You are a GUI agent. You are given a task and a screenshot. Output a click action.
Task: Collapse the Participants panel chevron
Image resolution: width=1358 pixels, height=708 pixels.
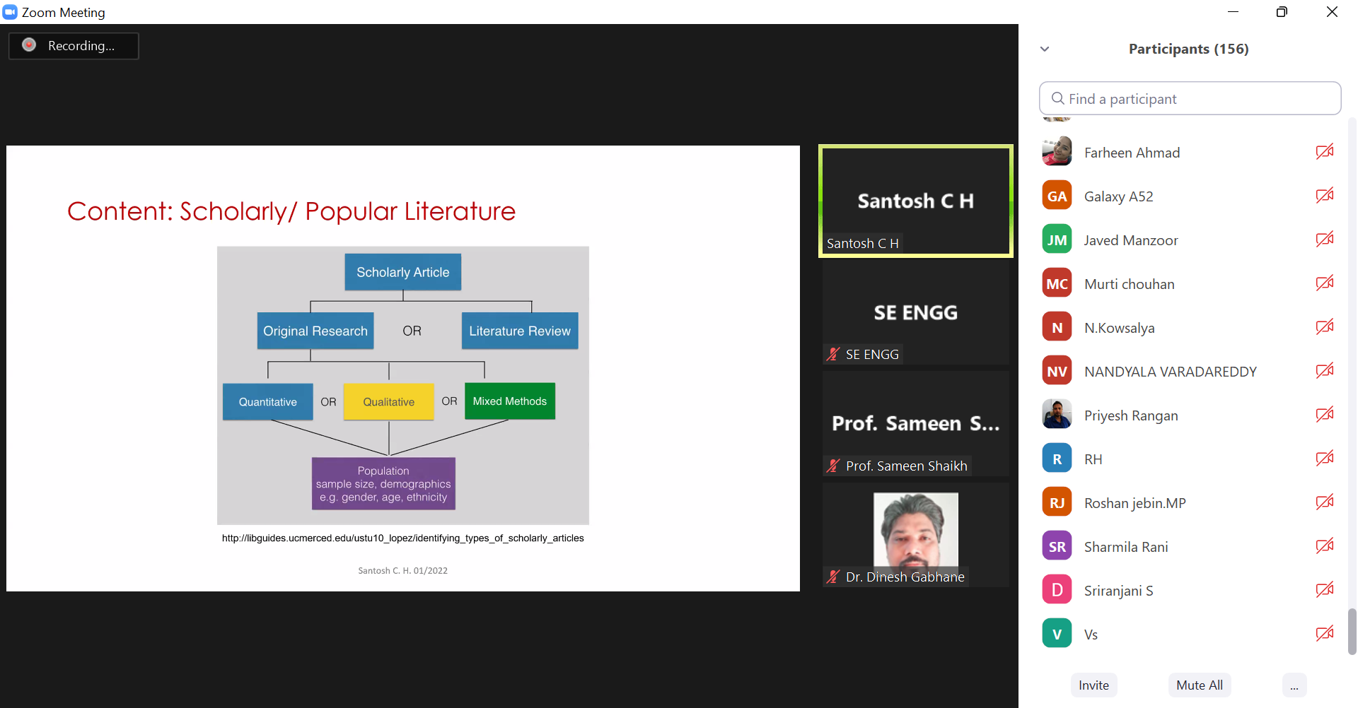1045,49
